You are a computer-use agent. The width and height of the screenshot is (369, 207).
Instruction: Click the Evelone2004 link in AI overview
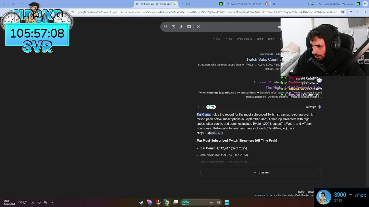[x=262, y=124]
